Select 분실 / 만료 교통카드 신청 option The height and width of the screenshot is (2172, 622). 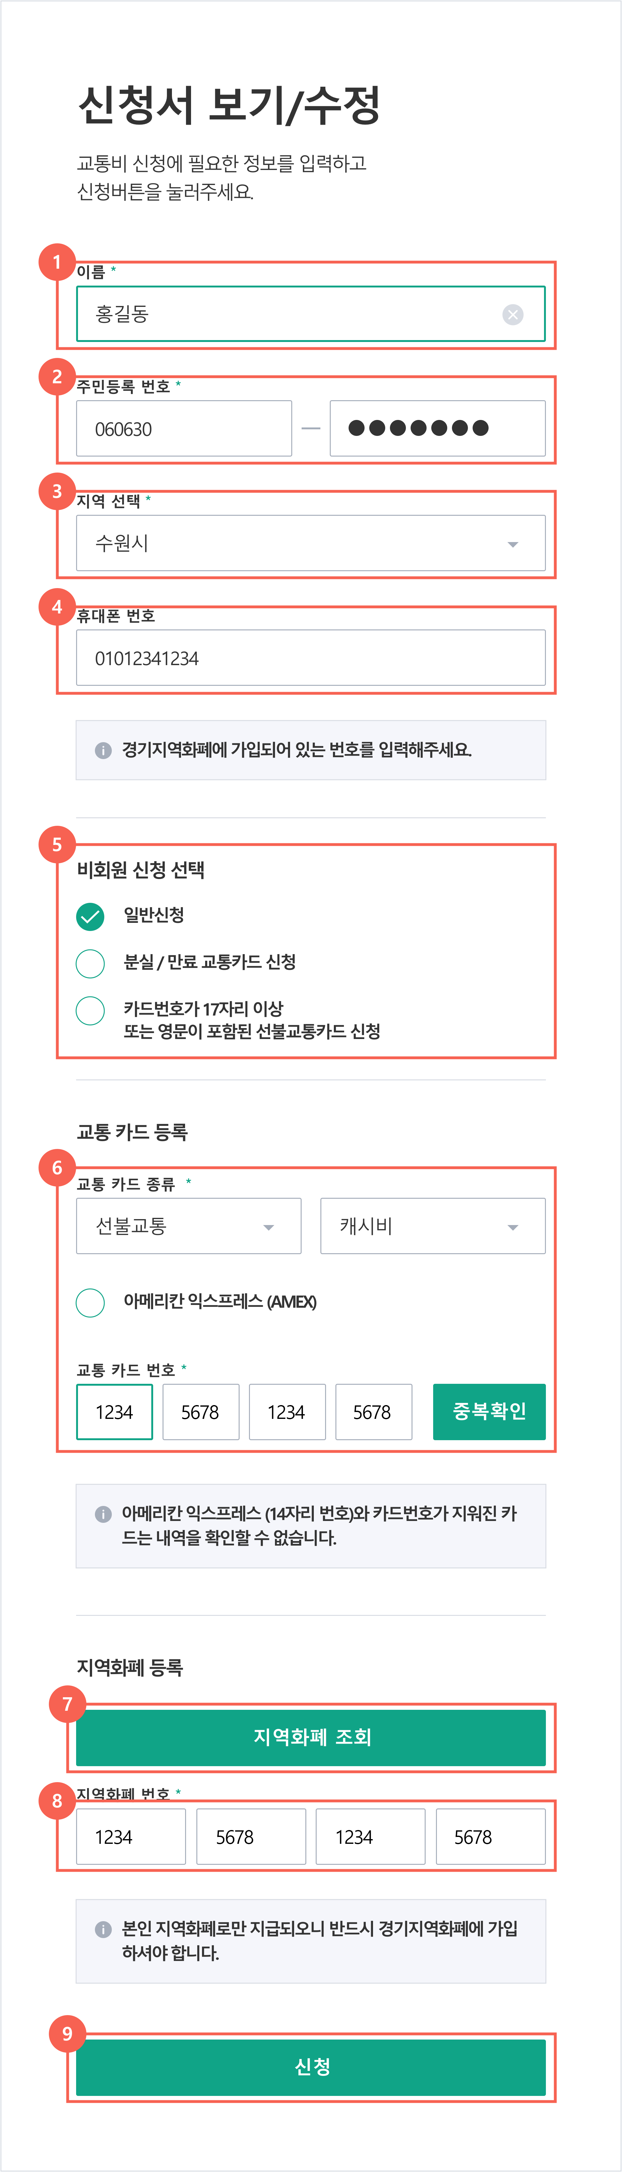(90, 963)
